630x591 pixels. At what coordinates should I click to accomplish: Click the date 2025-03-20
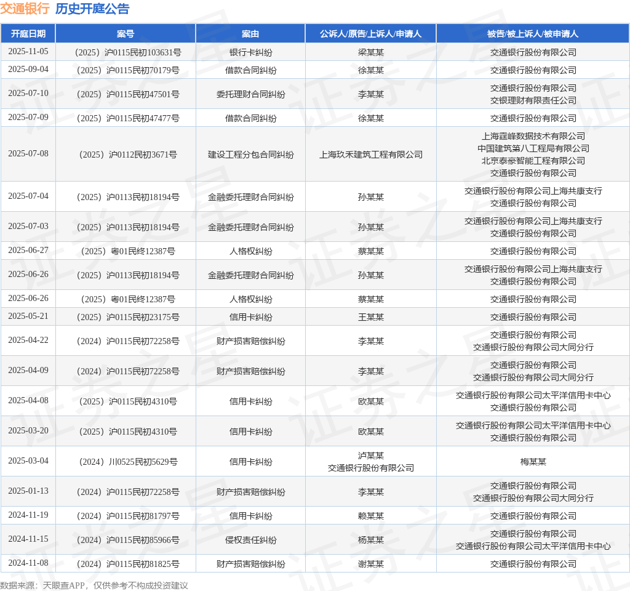(28, 430)
